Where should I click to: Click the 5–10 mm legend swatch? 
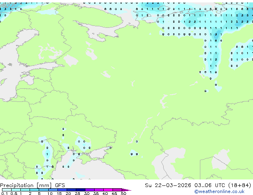43,190
